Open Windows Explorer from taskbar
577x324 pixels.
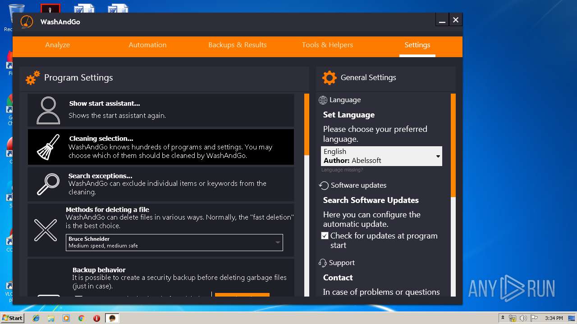[x=51, y=318]
